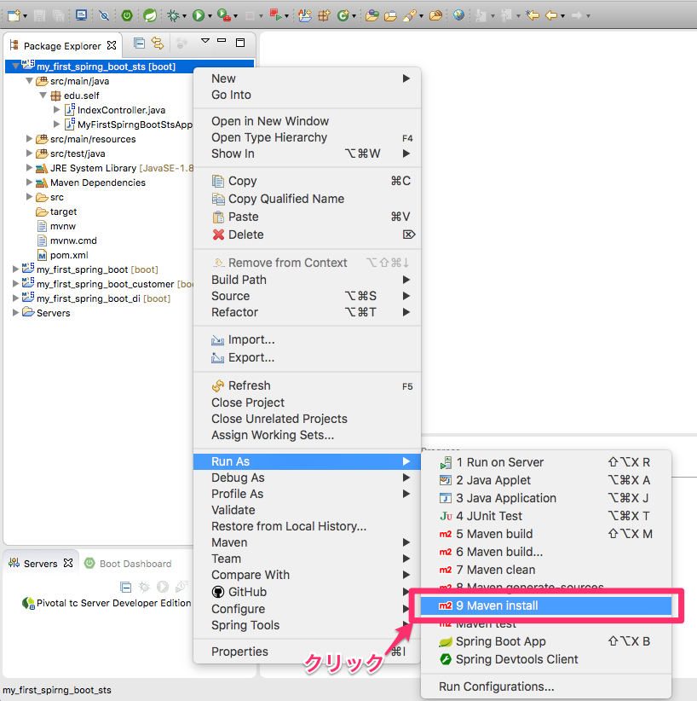
Task: Click Last Edit Location toolbar arrow
Action: click(533, 15)
